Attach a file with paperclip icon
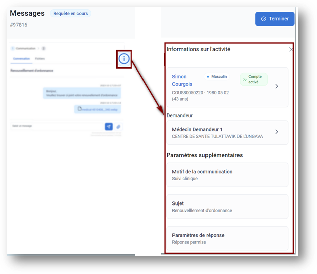This screenshot has width=317, height=274. [118, 127]
